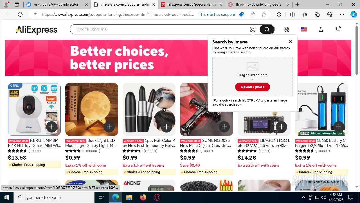Open the Book Light LED Moon Light listing
Screen dimensions: 360x203
(91, 143)
